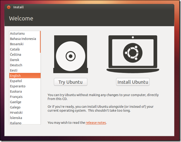Select Asturianu in the language list
Viewport: 181px width, 142px height.
pyautogui.click(x=25, y=33)
